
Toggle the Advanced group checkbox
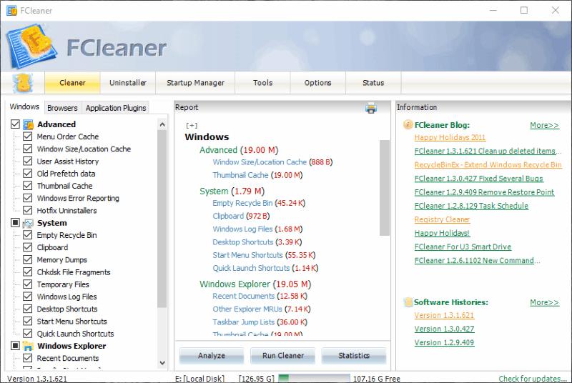[15, 124]
